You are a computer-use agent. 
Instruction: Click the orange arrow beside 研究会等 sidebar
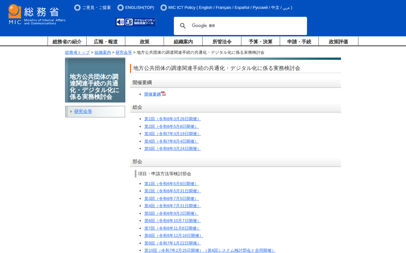tap(71, 111)
